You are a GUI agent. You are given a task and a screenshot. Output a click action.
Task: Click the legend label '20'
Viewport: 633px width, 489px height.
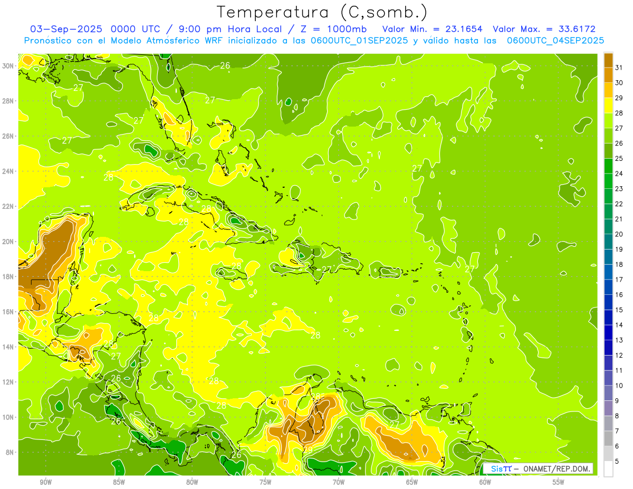[619, 234]
